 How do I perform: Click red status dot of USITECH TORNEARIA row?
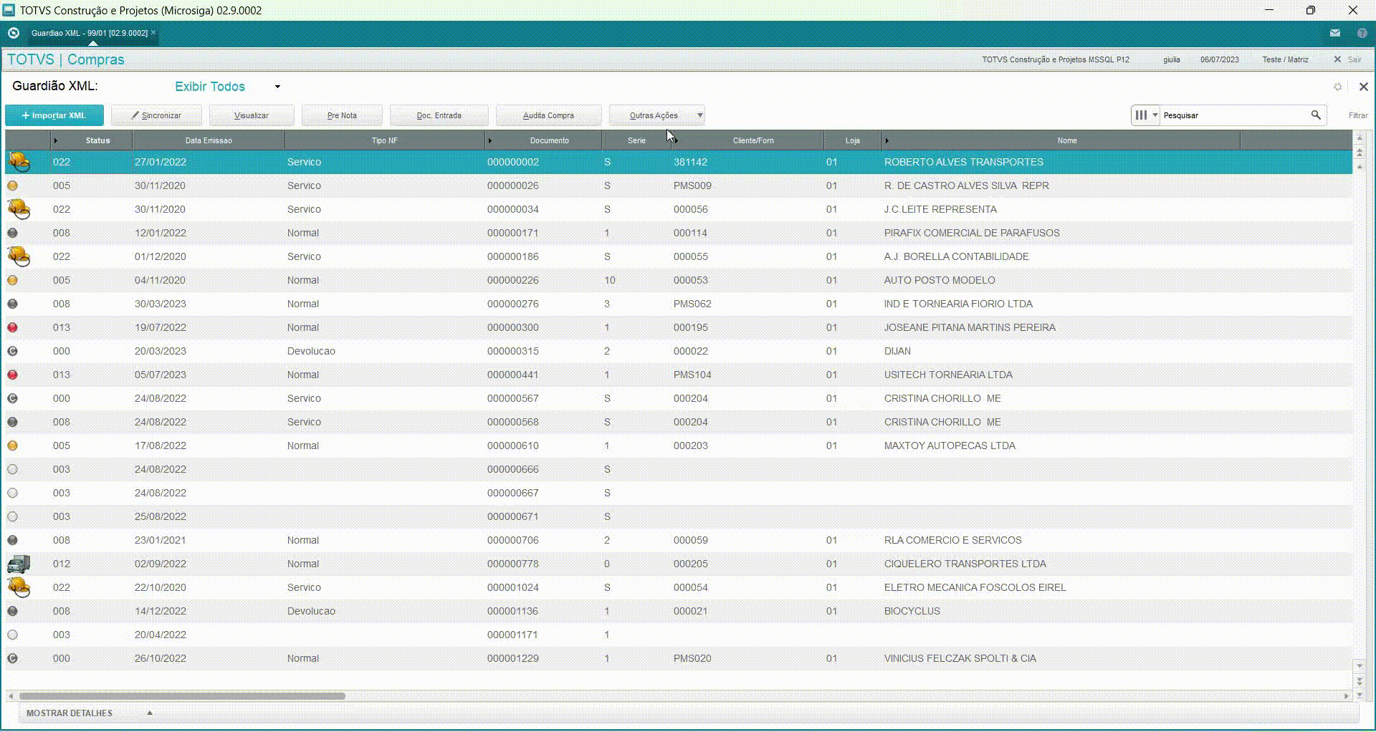[x=12, y=375]
